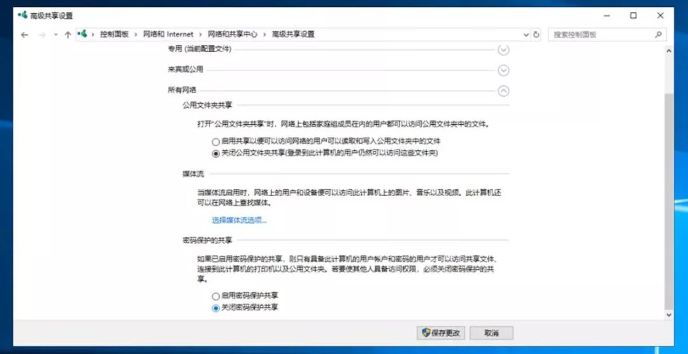Click the forward navigation arrow
This screenshot has height=354, width=688.
pos(41,34)
